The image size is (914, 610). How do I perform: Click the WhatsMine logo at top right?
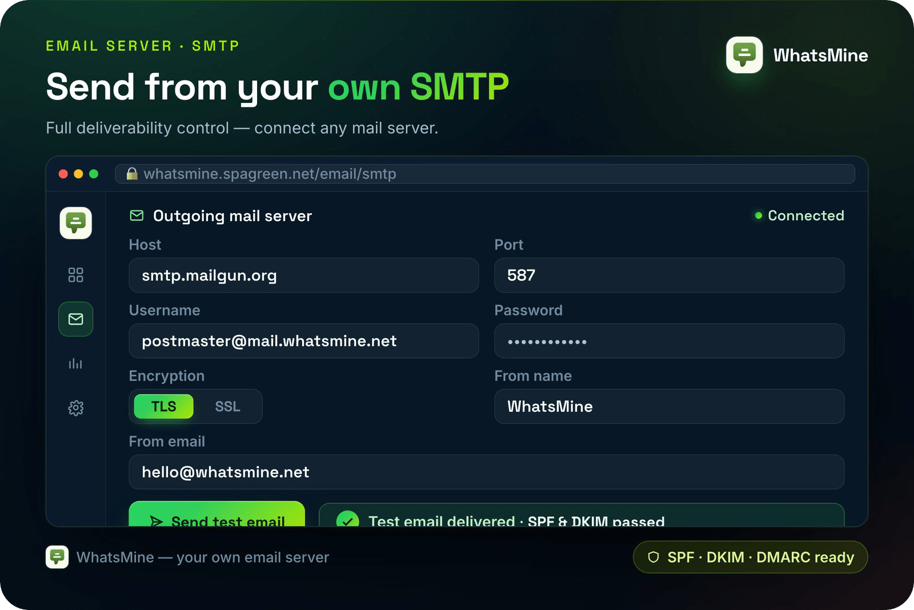pyautogui.click(x=744, y=55)
